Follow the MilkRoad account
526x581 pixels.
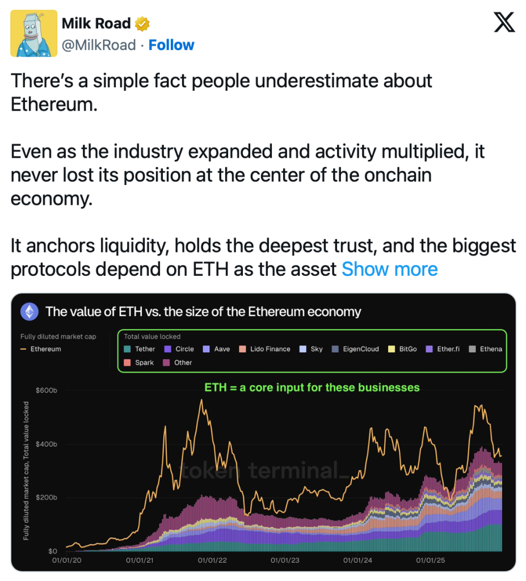click(171, 45)
